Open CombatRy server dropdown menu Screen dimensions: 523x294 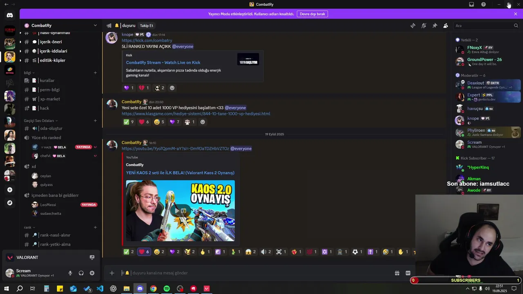61,25
